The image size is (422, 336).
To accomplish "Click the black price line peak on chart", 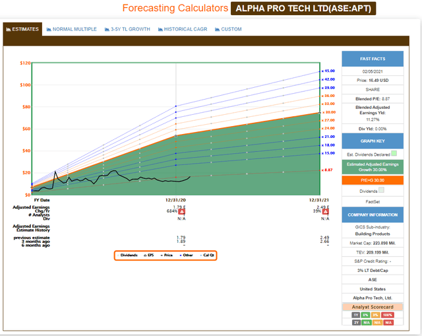I will [55, 172].
